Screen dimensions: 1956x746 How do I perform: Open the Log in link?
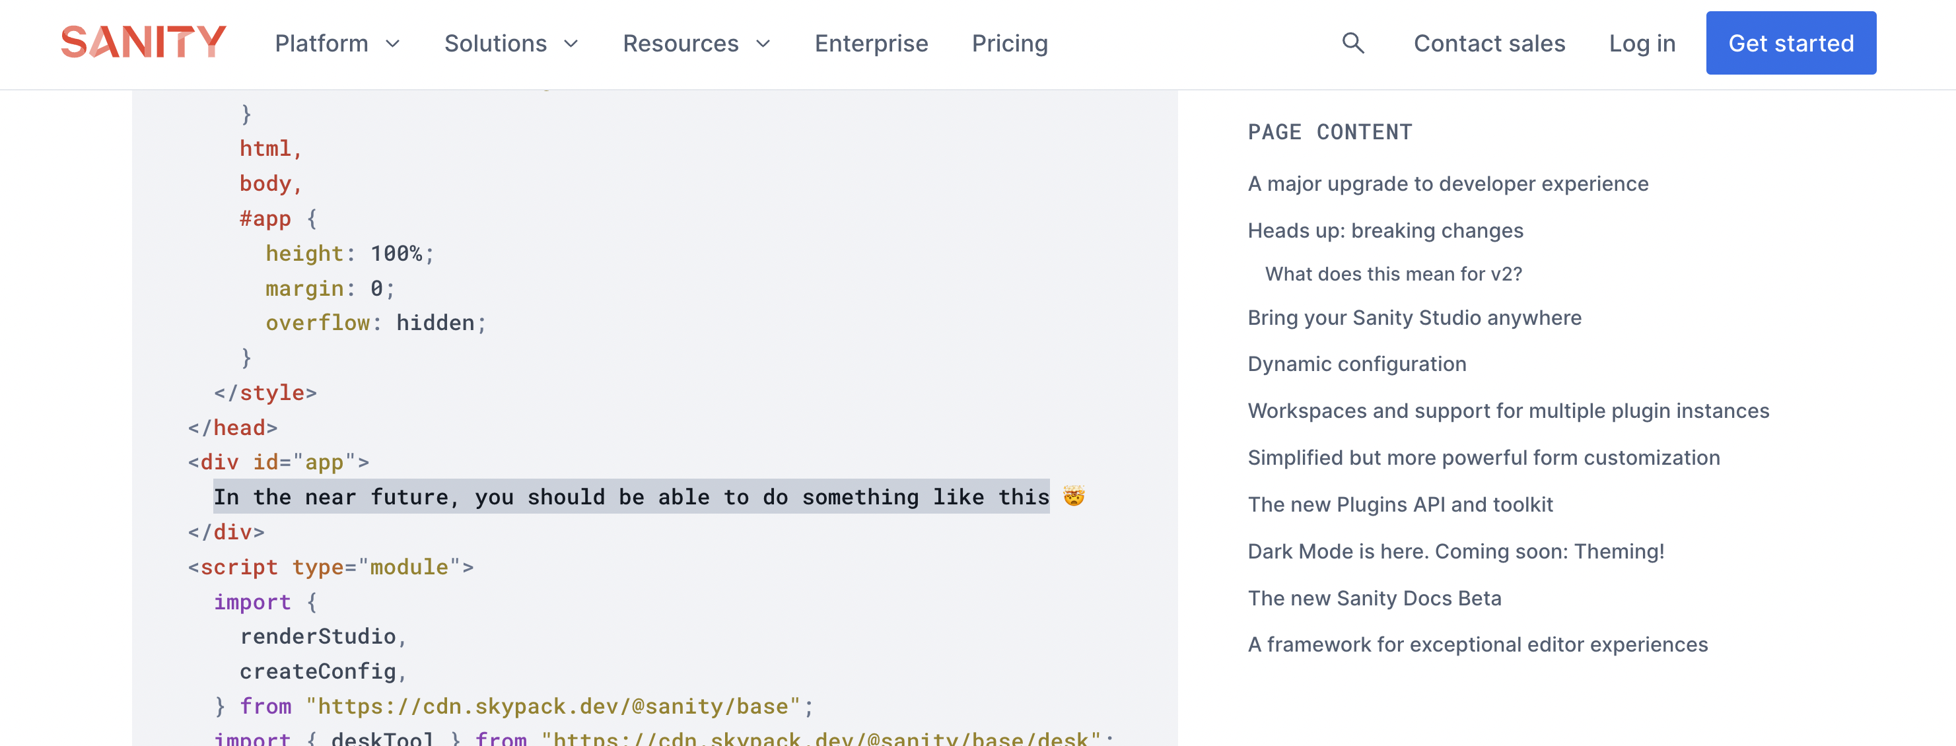coord(1642,44)
